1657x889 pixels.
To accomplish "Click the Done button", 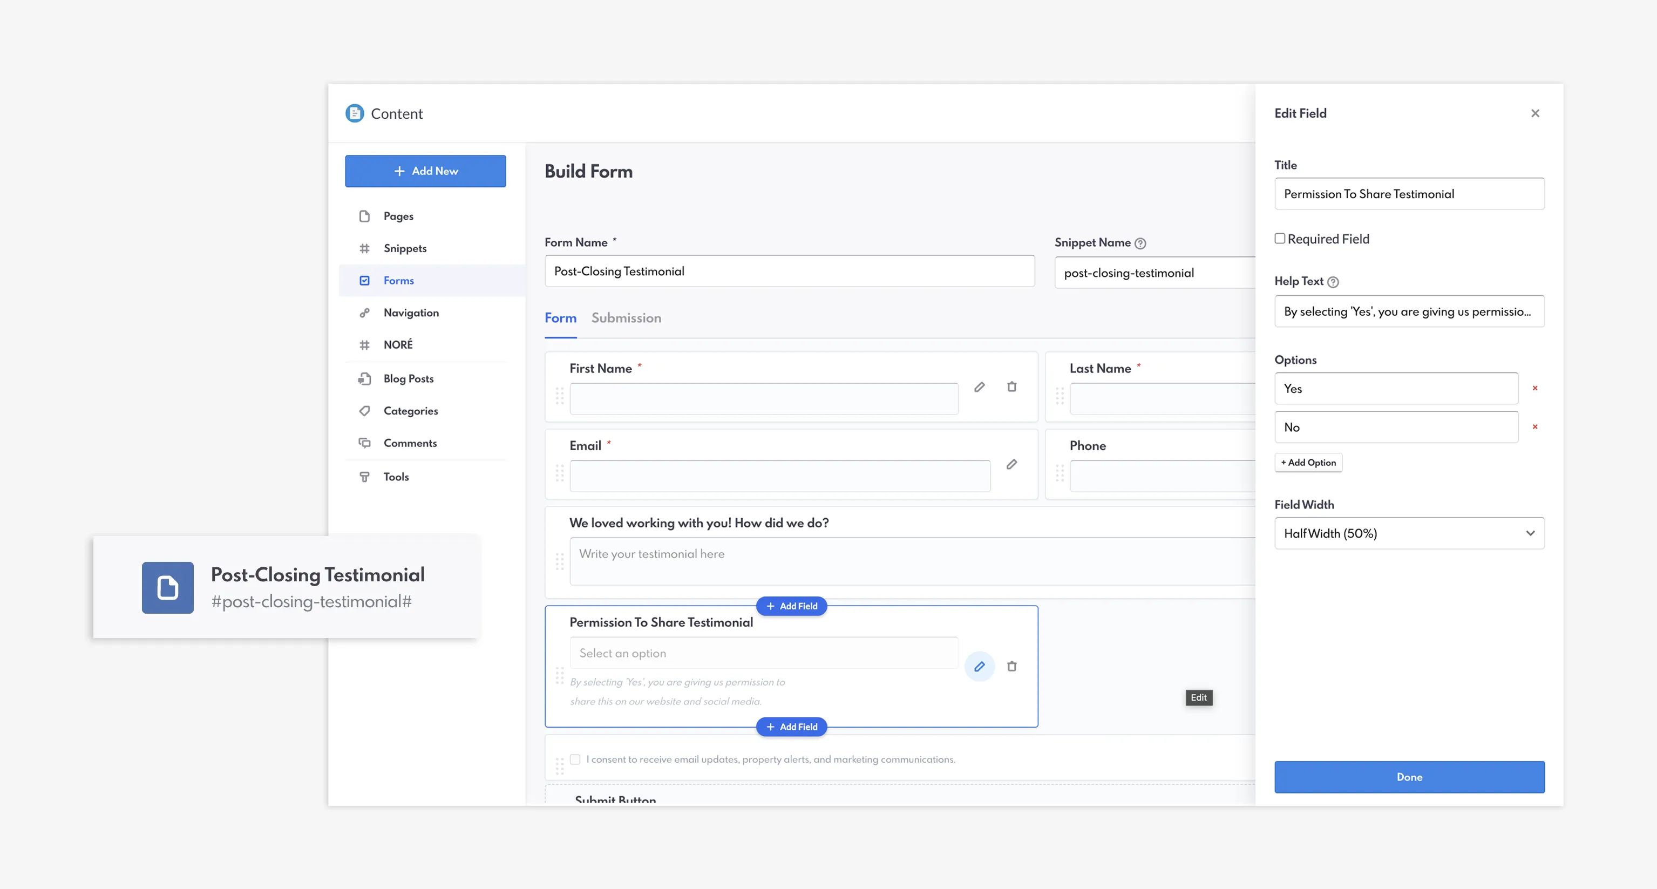I will [1409, 777].
